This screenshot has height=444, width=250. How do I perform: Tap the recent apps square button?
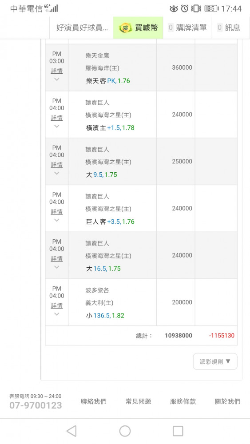pos(178,431)
